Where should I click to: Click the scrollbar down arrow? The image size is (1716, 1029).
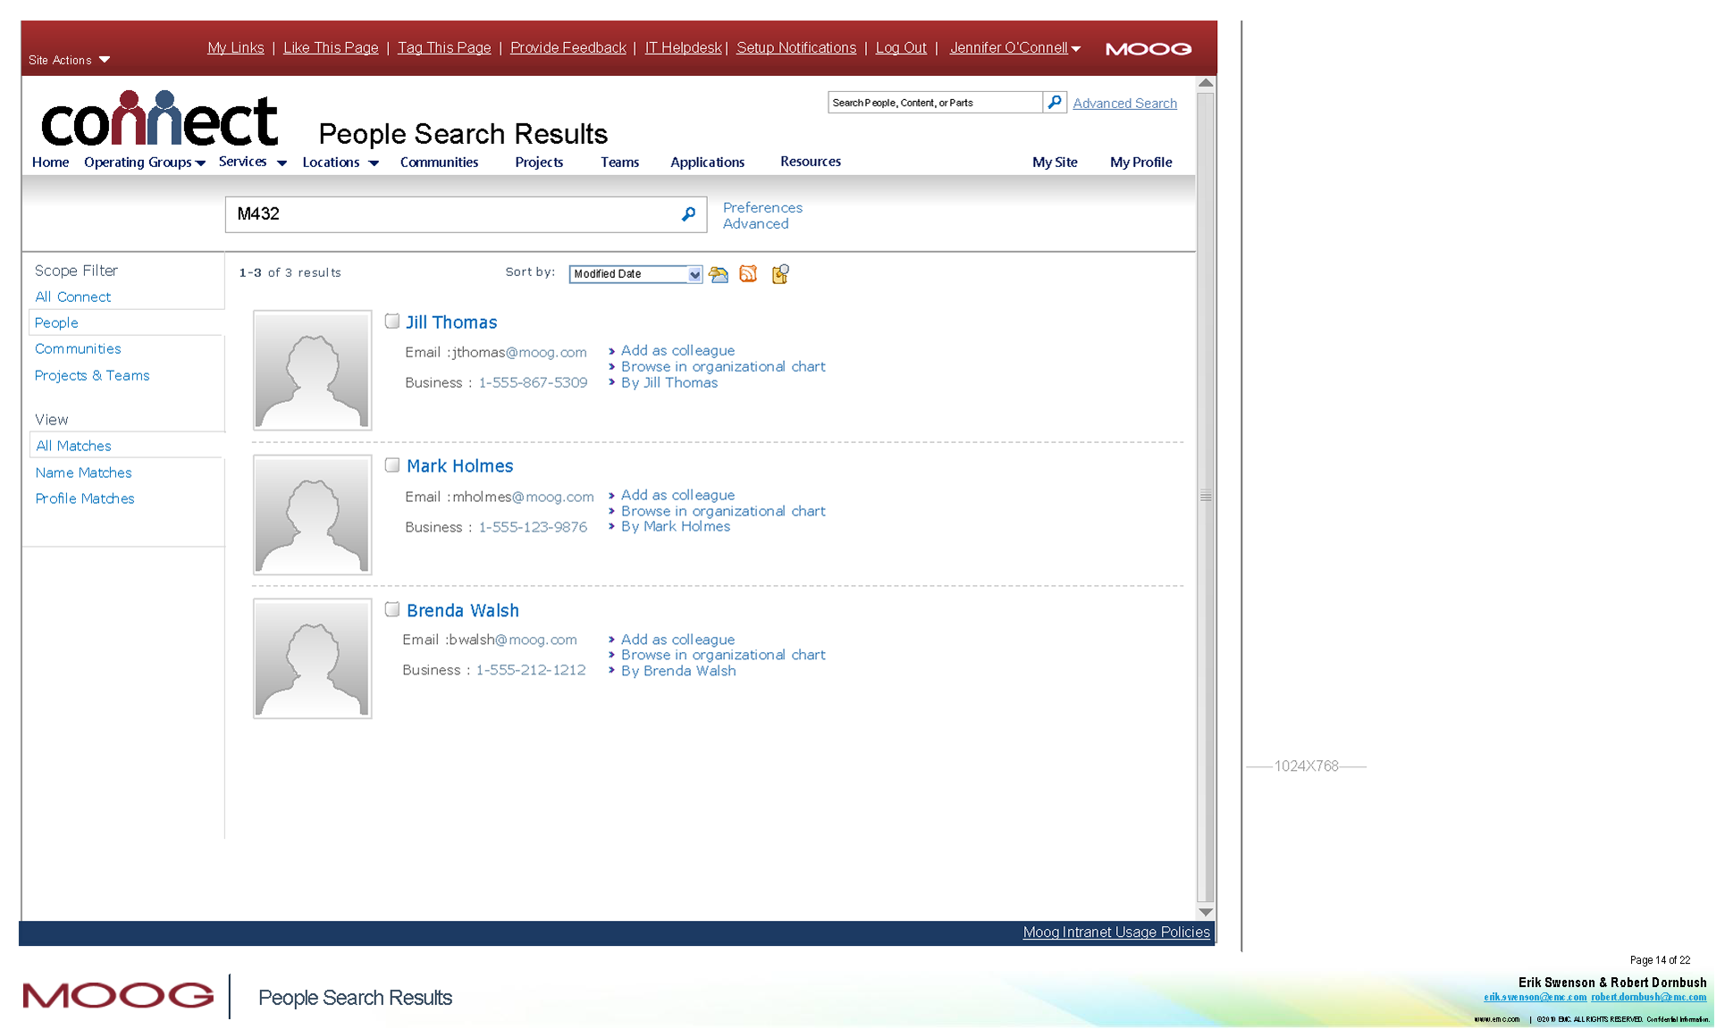point(1206,912)
